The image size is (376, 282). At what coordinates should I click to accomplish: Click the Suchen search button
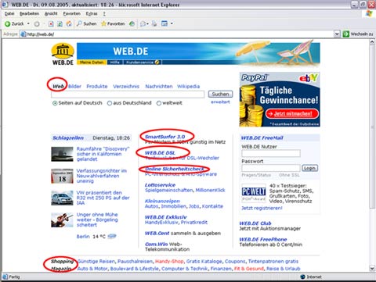(x=220, y=94)
